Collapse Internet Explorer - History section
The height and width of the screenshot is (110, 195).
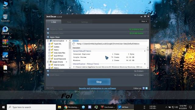coord(145,64)
